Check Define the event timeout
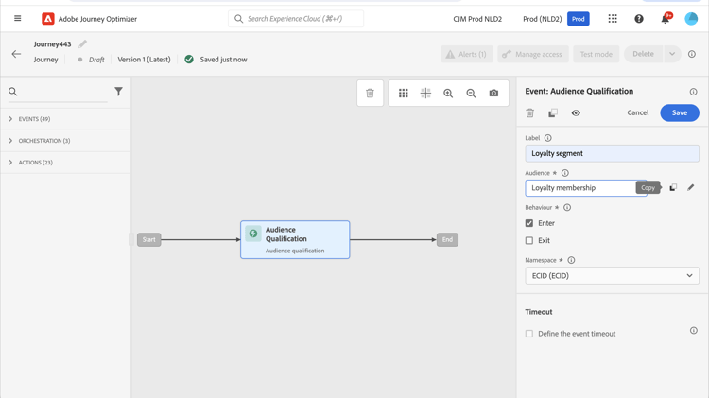709x398 pixels. click(529, 334)
